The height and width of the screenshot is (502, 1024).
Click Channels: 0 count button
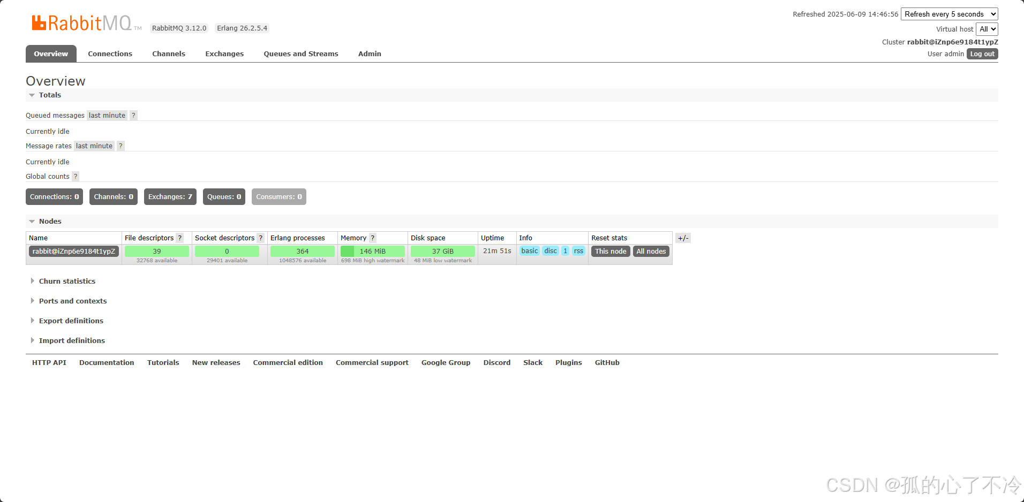tap(114, 196)
